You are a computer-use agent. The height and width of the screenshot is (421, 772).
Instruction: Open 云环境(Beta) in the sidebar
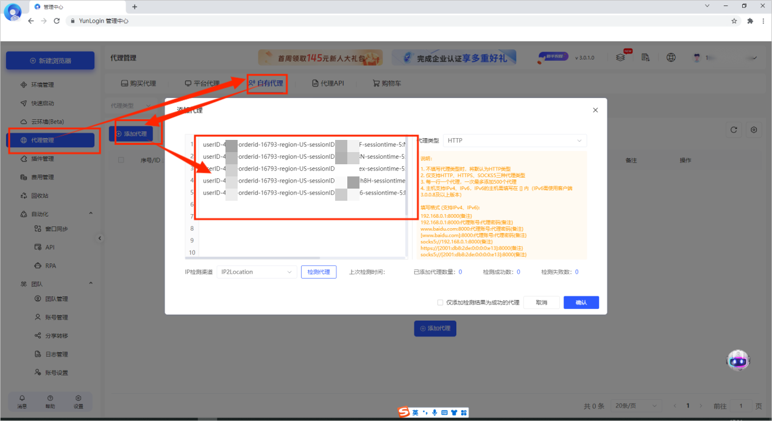click(42, 122)
